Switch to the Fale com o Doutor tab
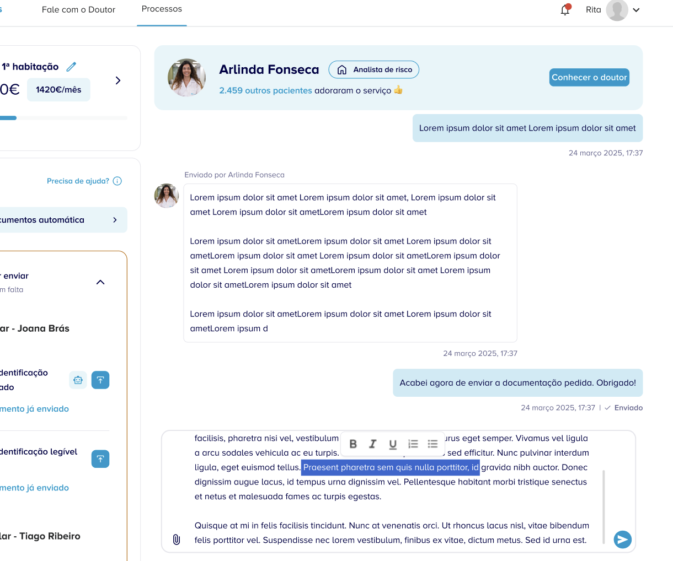The height and width of the screenshot is (561, 673). click(x=78, y=9)
